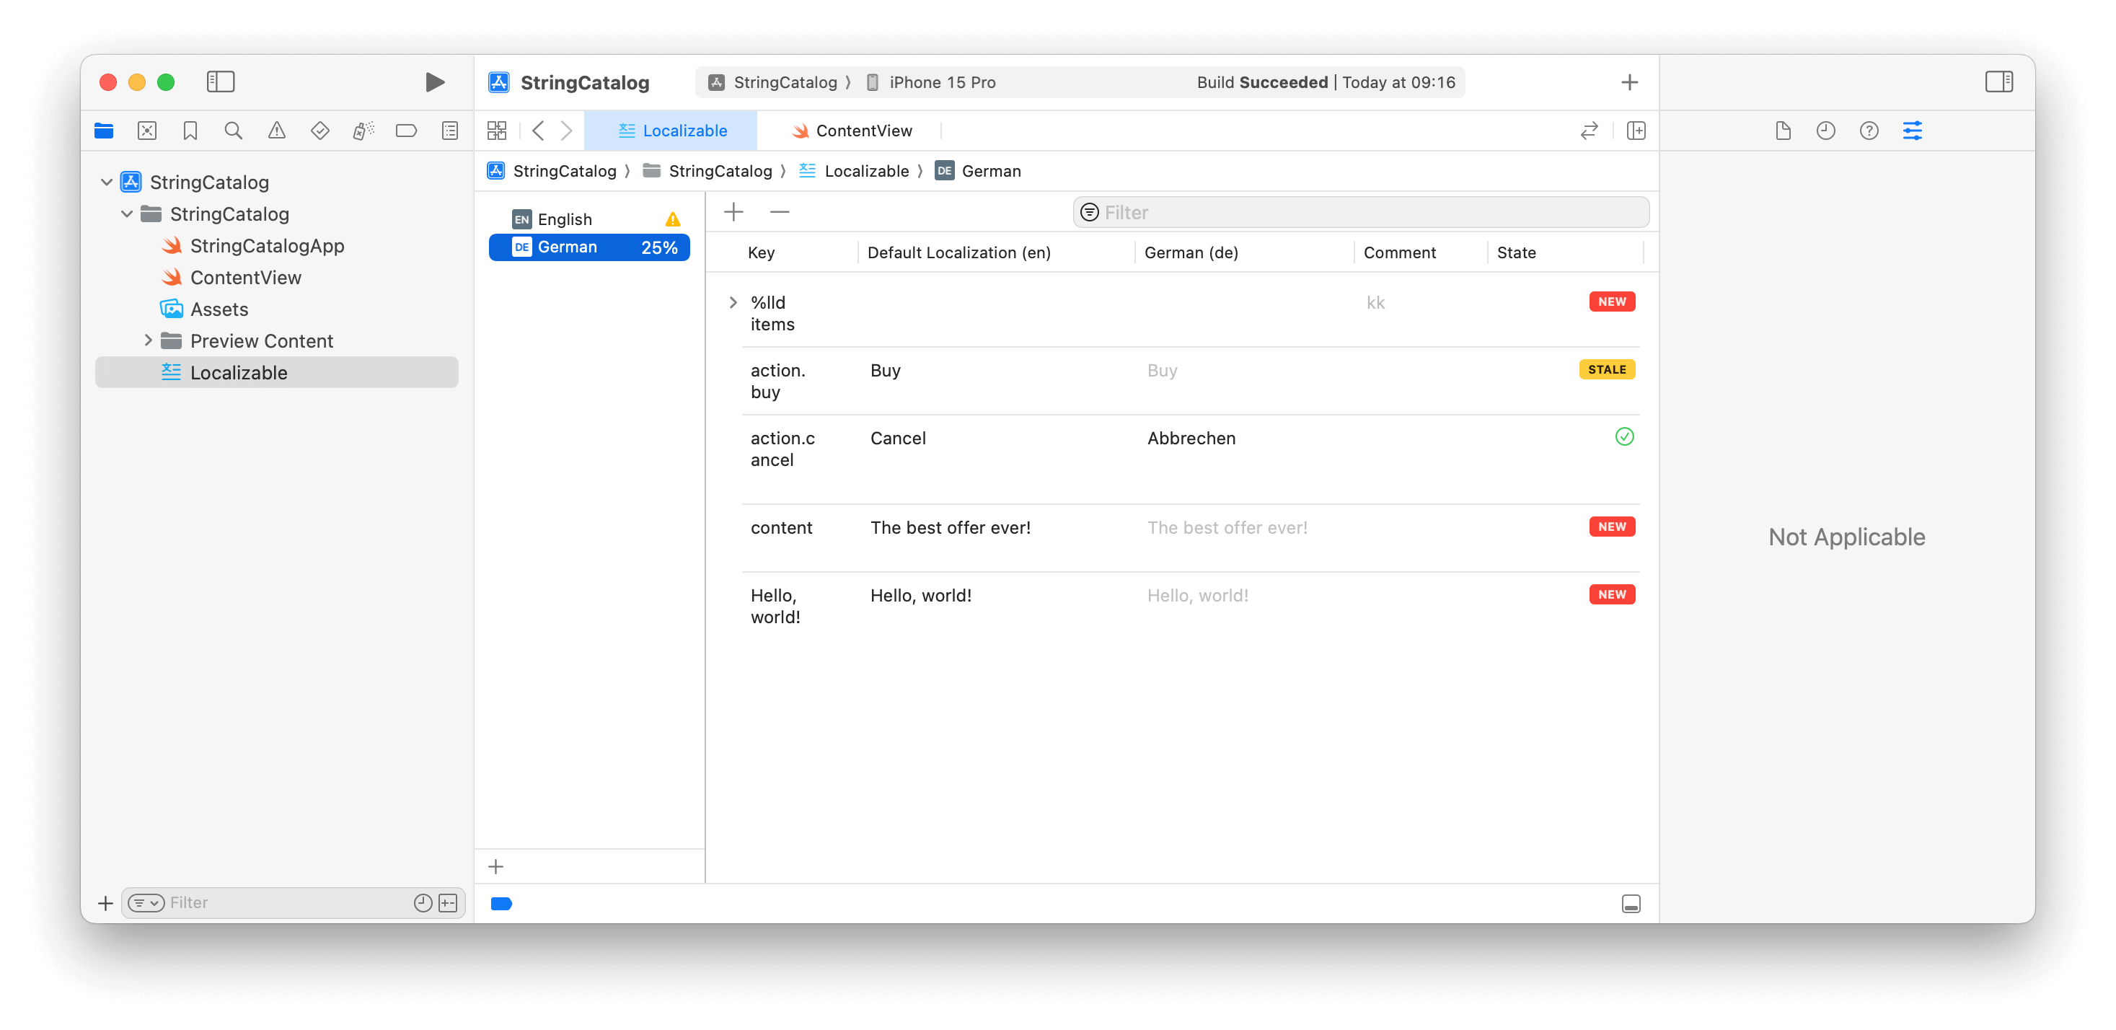This screenshot has height=1030, width=2116.
Task: Go forward in editor history
Action: (x=566, y=131)
